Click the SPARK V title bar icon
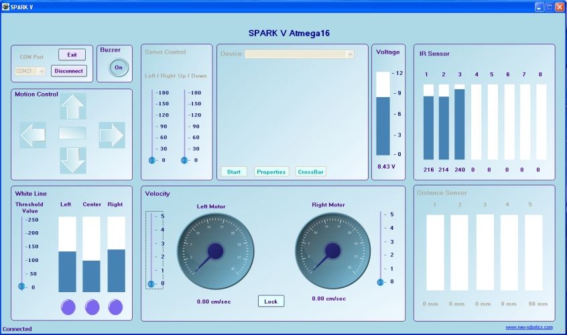The image size is (567, 335). click(x=5, y=7)
